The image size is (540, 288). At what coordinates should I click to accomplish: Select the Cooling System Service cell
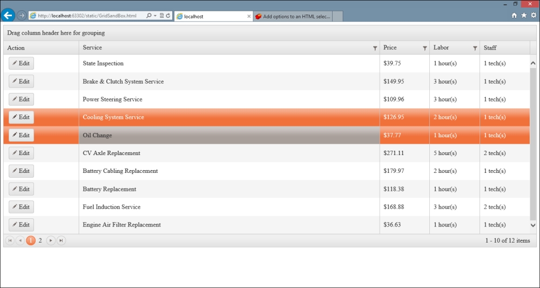point(230,117)
